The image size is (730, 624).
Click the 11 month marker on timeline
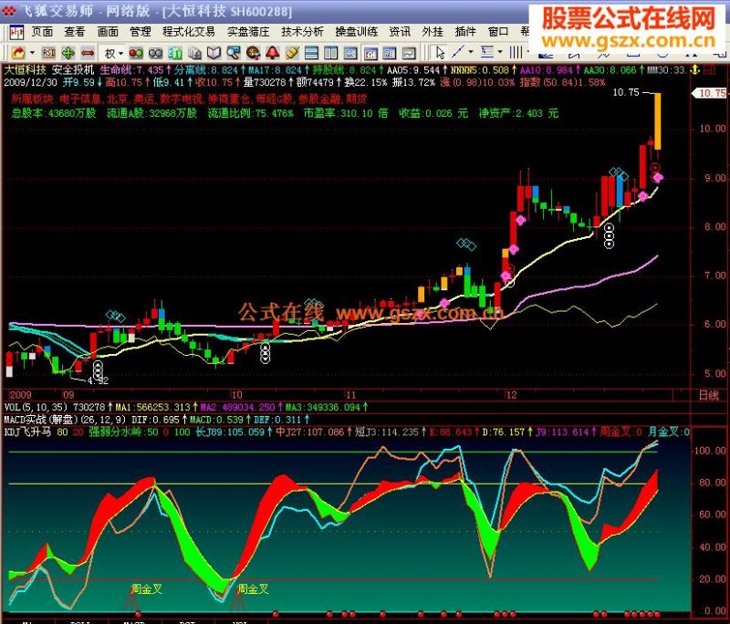click(x=350, y=395)
